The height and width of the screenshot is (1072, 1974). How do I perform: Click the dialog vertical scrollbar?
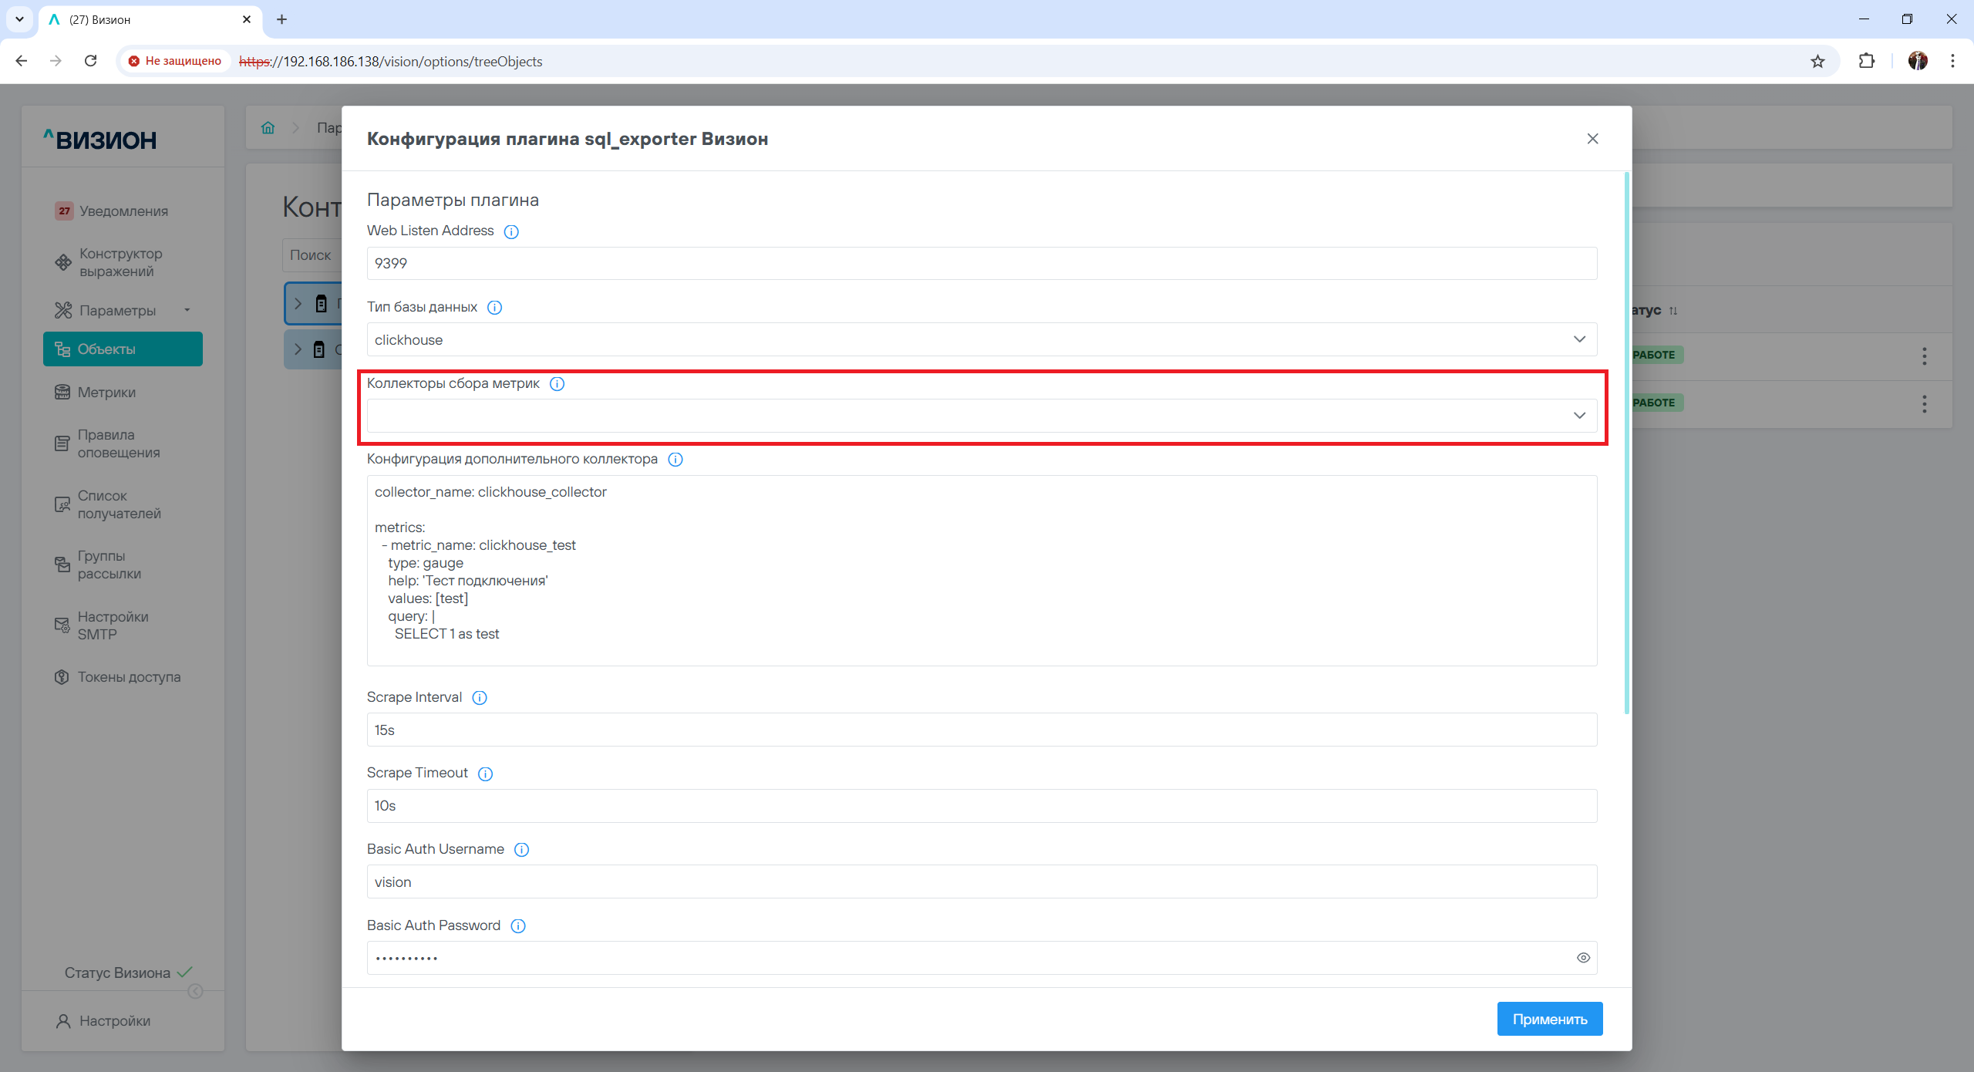[x=1626, y=443]
